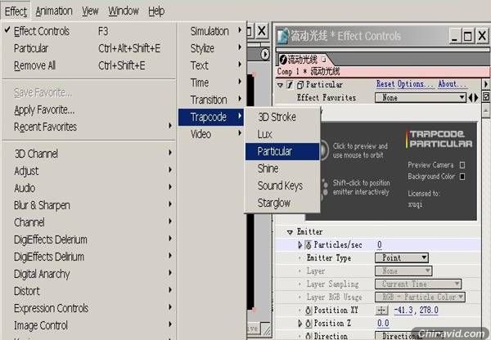This screenshot has height=340, width=491.
Task: Open the Emitter Type Point dropdown
Action: (x=402, y=258)
